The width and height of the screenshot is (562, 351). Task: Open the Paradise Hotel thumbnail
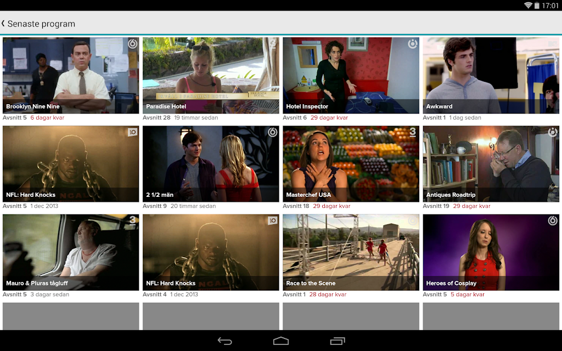(x=211, y=75)
